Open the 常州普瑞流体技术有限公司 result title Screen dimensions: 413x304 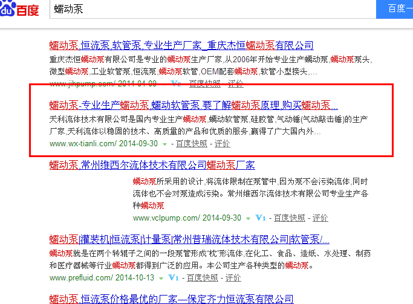(189, 239)
